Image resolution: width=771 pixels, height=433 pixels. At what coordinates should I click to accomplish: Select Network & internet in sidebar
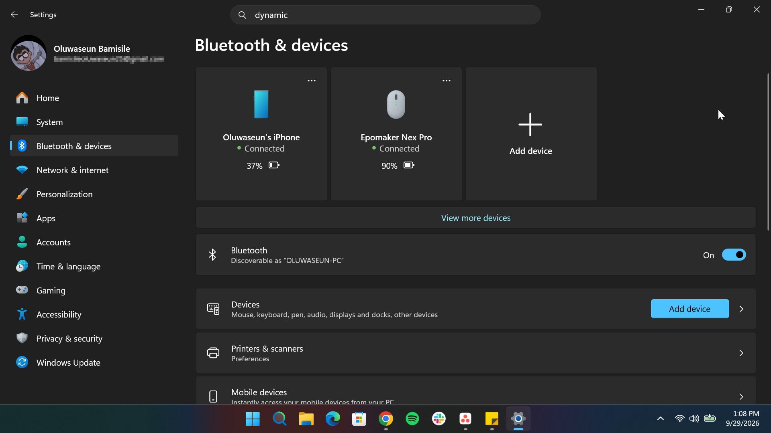94,170
